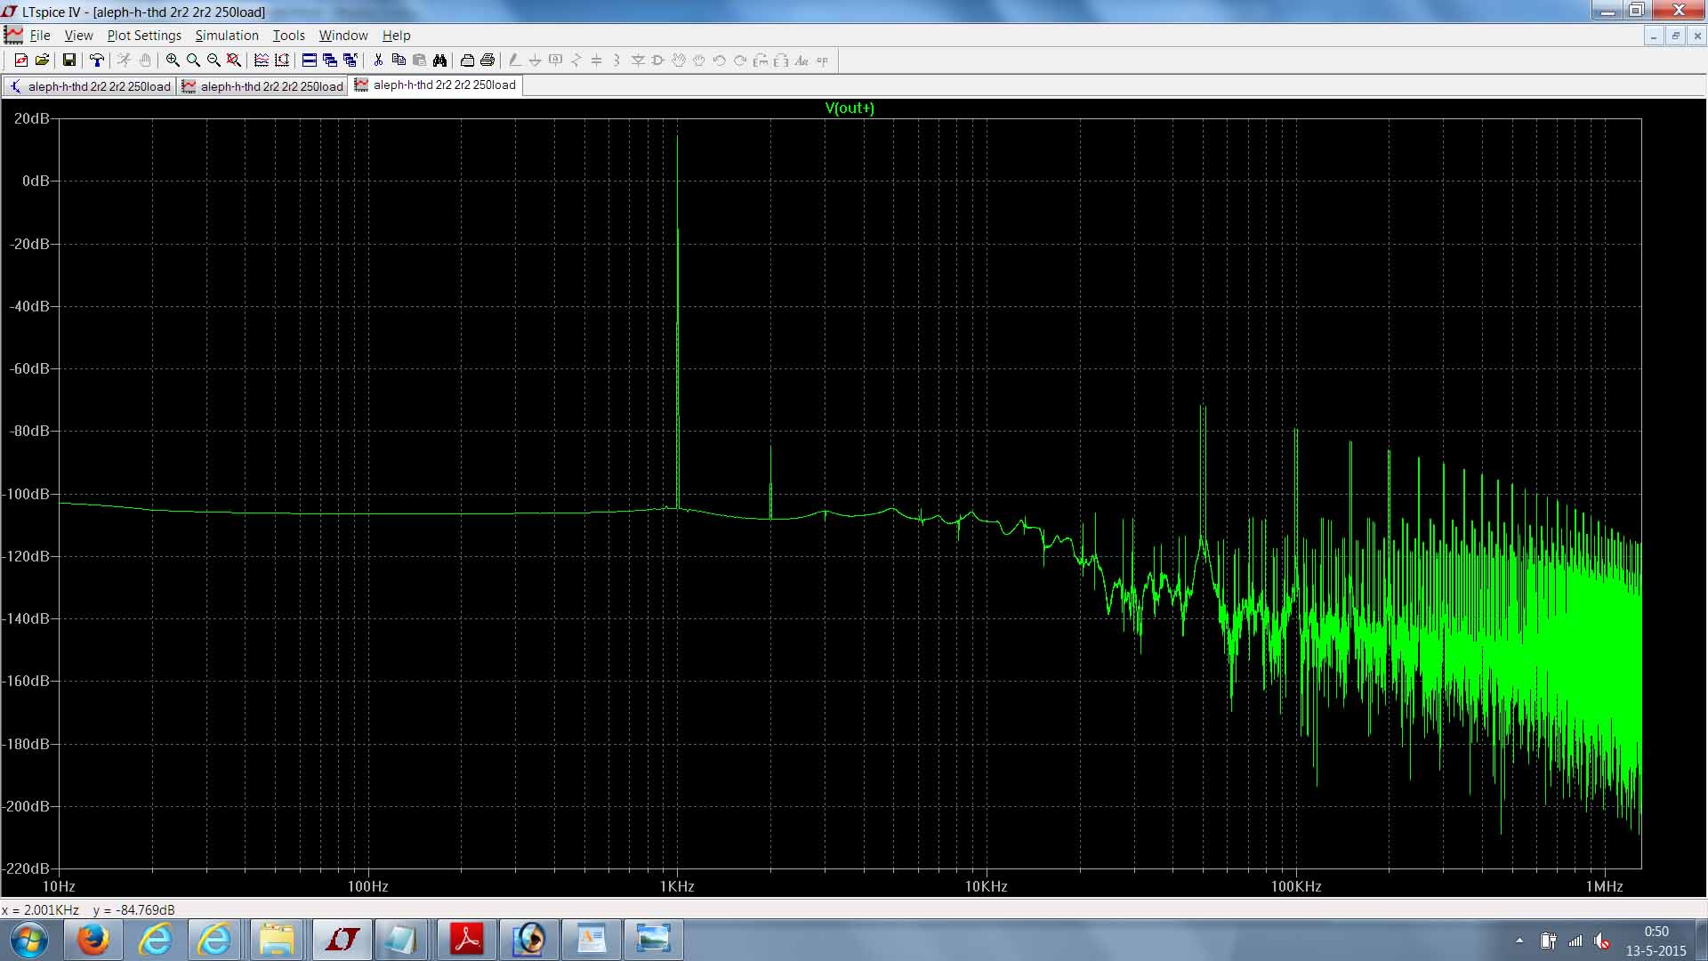This screenshot has height=961, width=1708.
Task: Click the Cut scissors icon
Action: tap(378, 61)
